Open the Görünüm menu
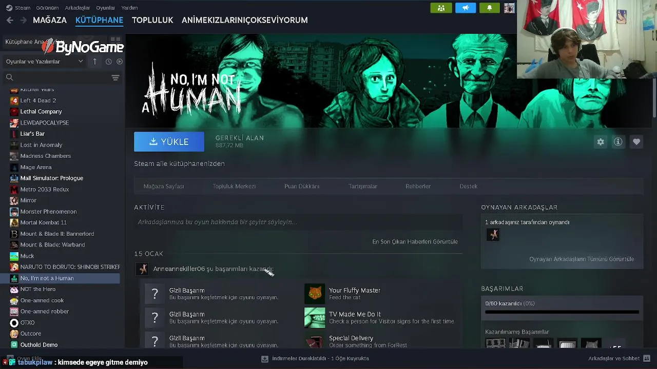Viewport: 657px width, 369px height. click(x=47, y=8)
